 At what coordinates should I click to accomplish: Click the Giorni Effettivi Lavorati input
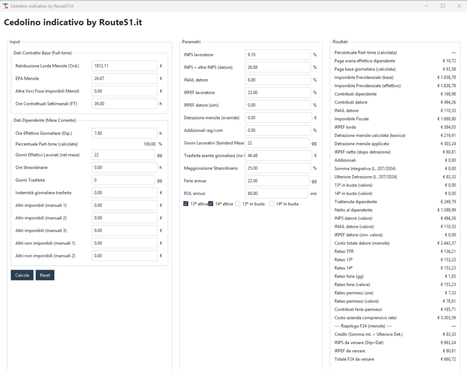pyautogui.click(x=123, y=155)
